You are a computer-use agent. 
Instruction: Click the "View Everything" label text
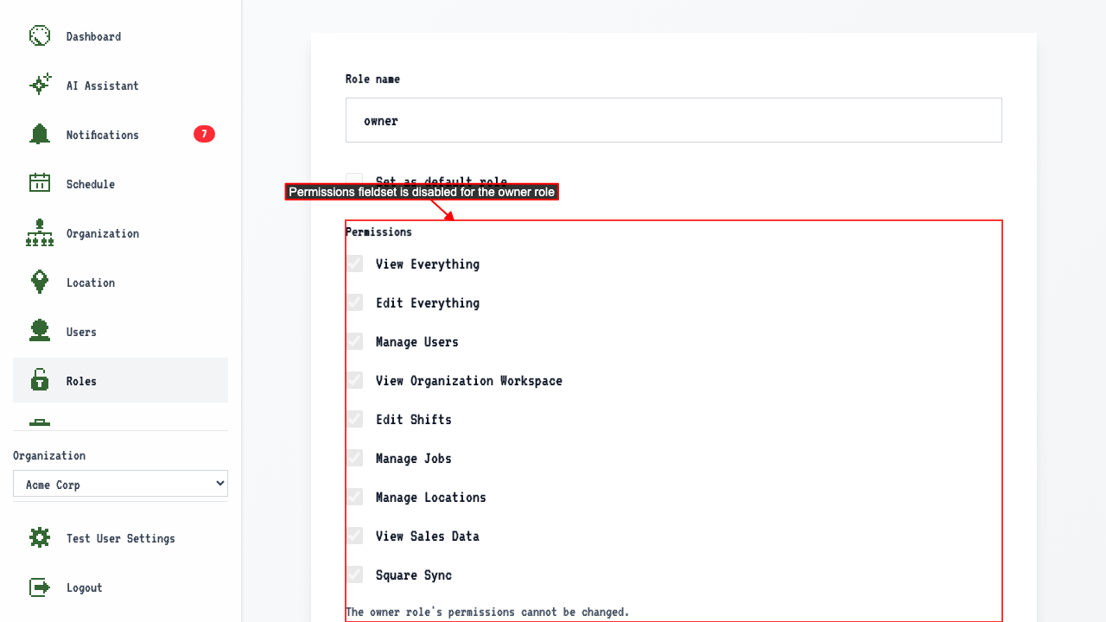point(428,264)
